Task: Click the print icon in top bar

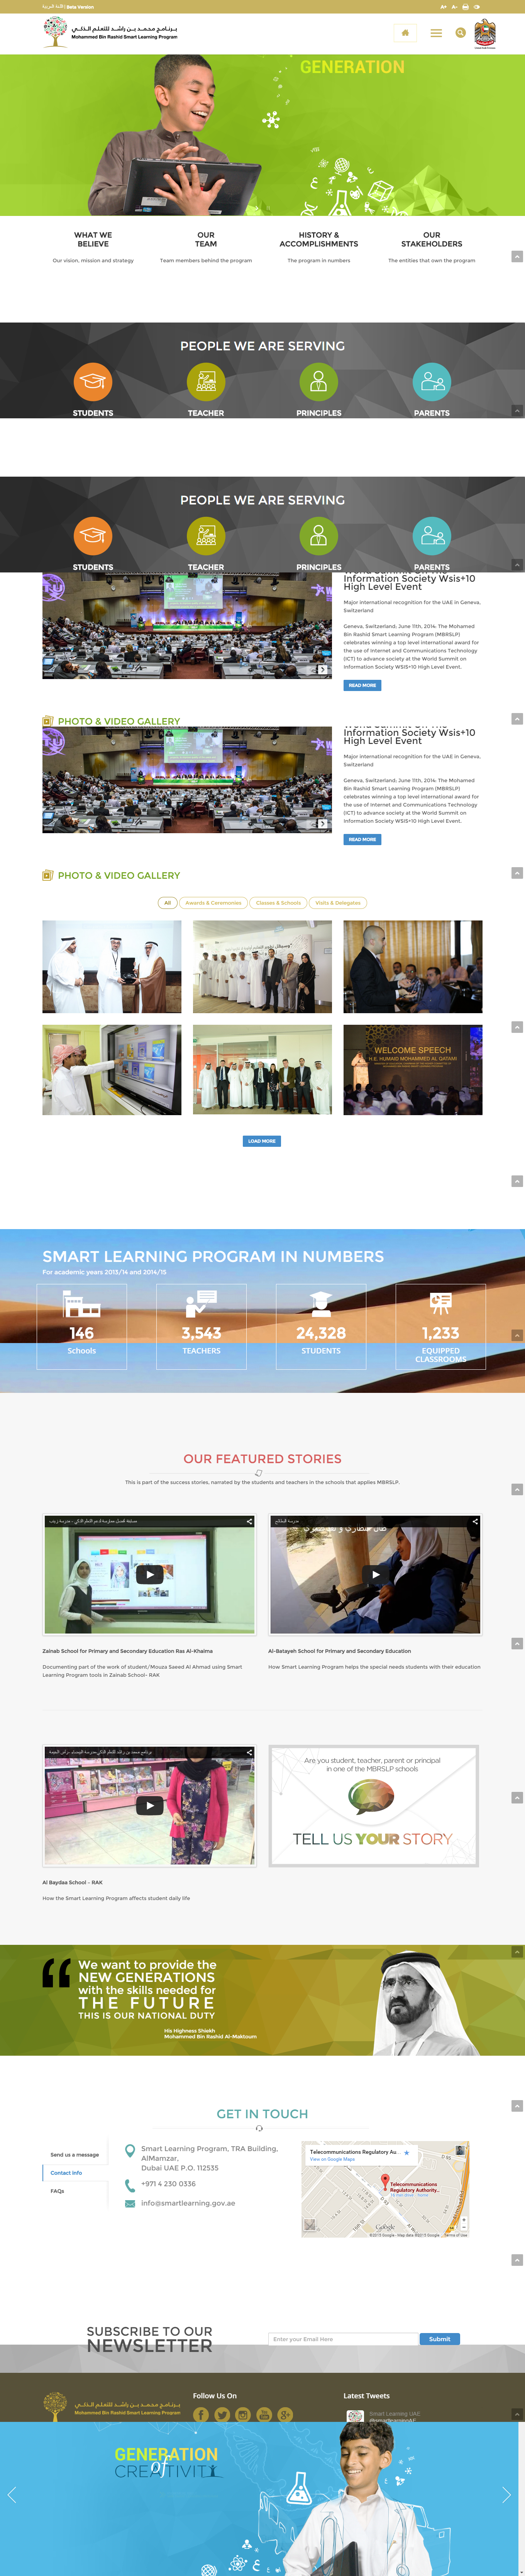Action: pos(465,6)
